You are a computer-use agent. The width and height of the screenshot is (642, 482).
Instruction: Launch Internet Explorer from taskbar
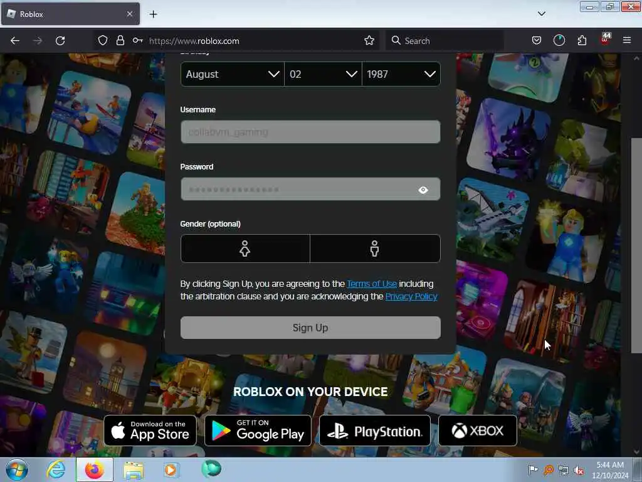(56, 469)
